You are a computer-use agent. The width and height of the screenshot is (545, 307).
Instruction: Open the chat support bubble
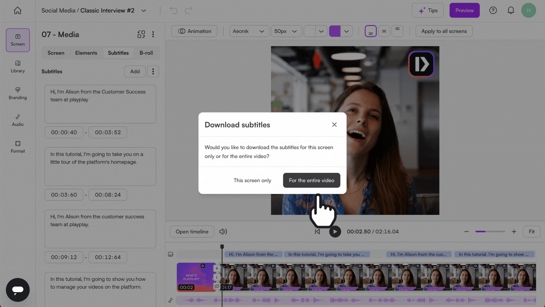point(18,290)
